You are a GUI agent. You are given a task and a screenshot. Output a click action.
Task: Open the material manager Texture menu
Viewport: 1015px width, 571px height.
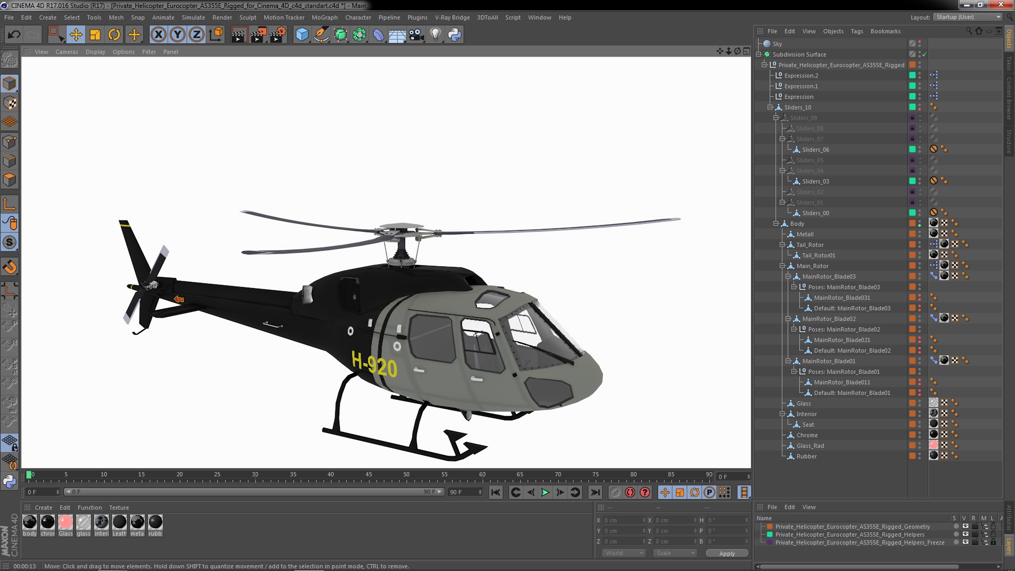point(119,508)
